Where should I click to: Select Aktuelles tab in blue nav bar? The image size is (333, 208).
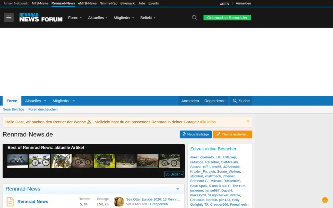pyautogui.click(x=33, y=101)
